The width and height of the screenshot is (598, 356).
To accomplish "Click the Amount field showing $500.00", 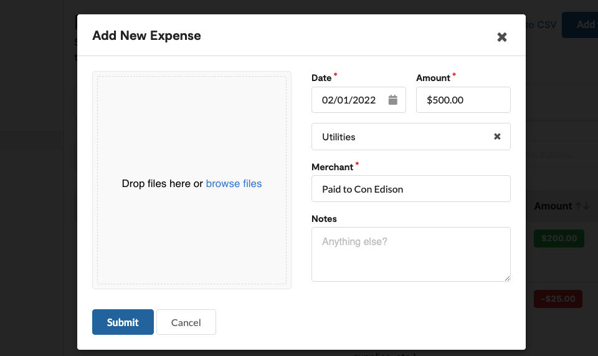I will pyautogui.click(x=463, y=100).
